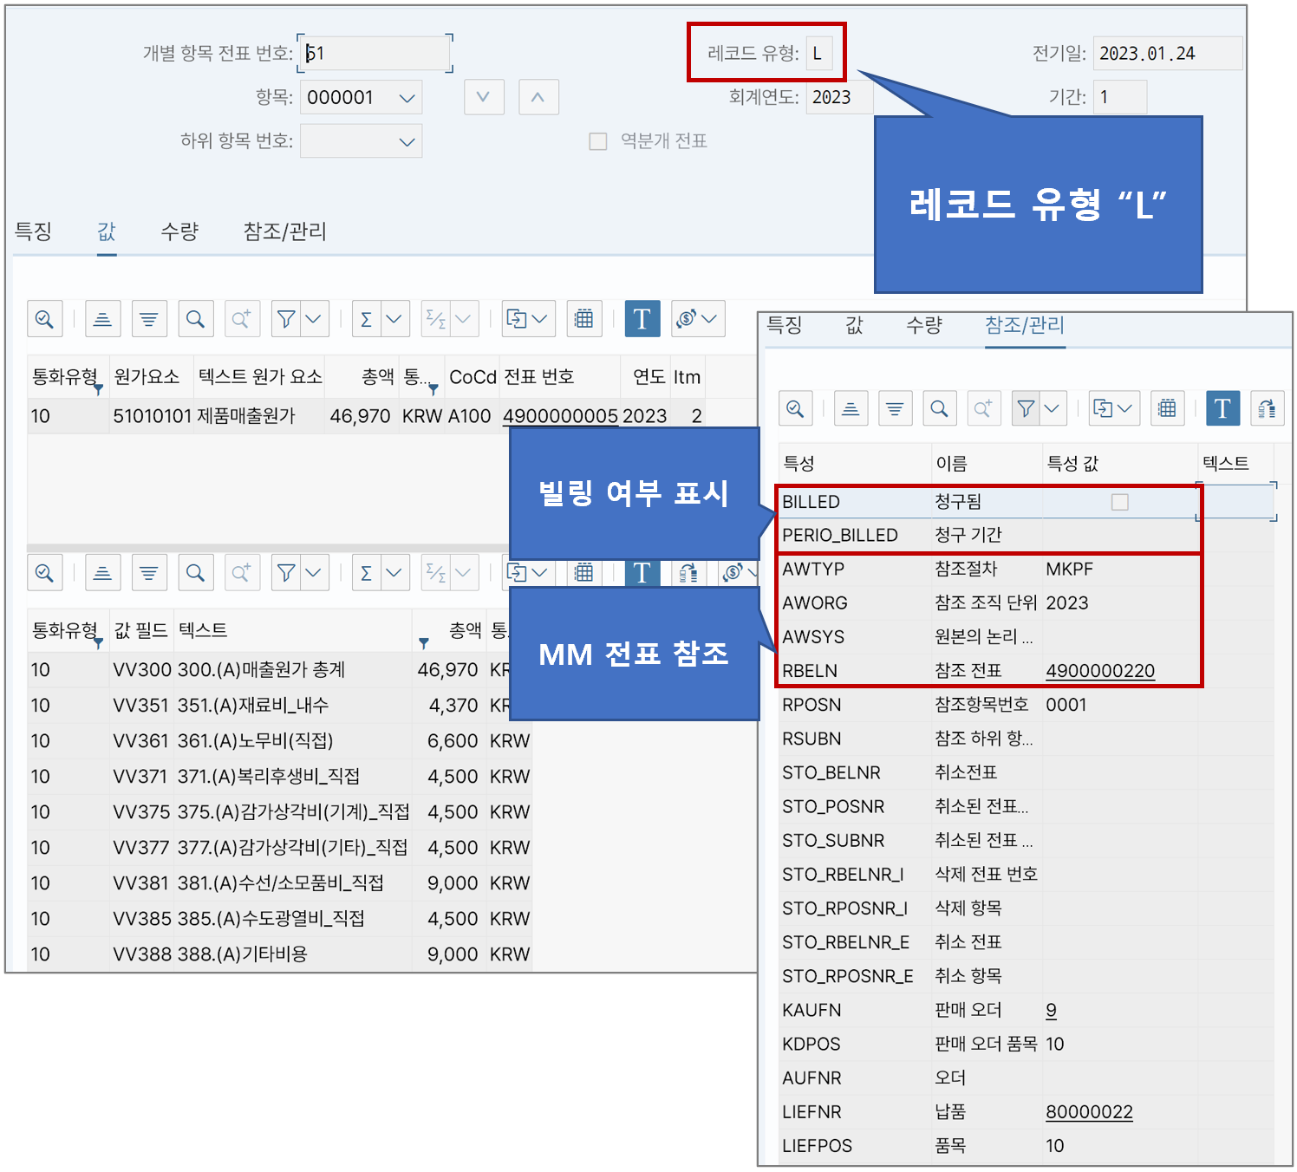Viewport: 1297px width, 1172px height.
Task: Click export icon in characteristics panel toolbar
Action: (x=1103, y=407)
